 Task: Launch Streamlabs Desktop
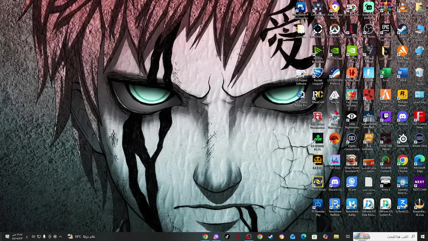tap(369, 11)
